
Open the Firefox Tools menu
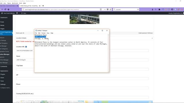click(x=21, y=3)
